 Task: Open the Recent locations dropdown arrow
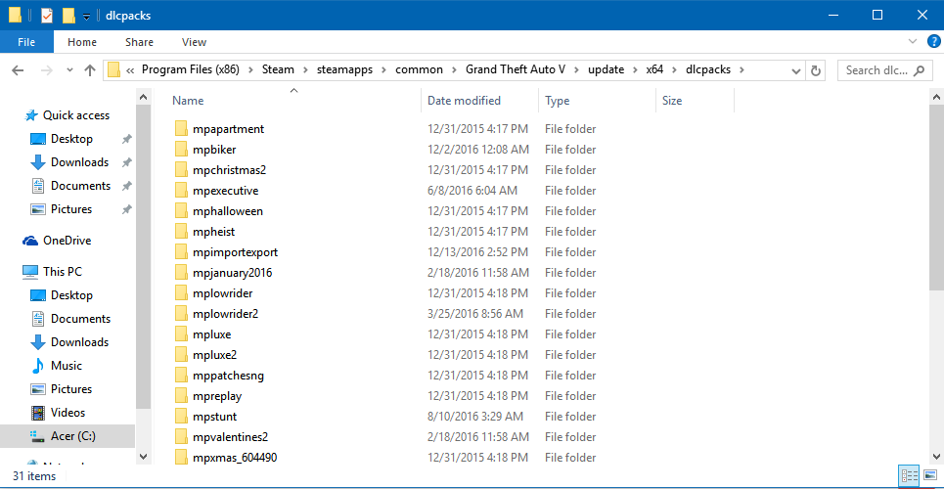point(69,70)
